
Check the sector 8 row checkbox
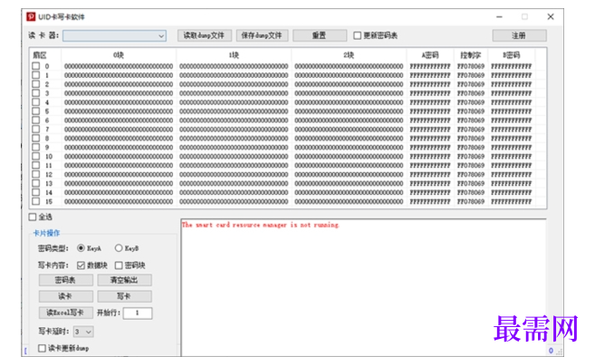(x=36, y=139)
